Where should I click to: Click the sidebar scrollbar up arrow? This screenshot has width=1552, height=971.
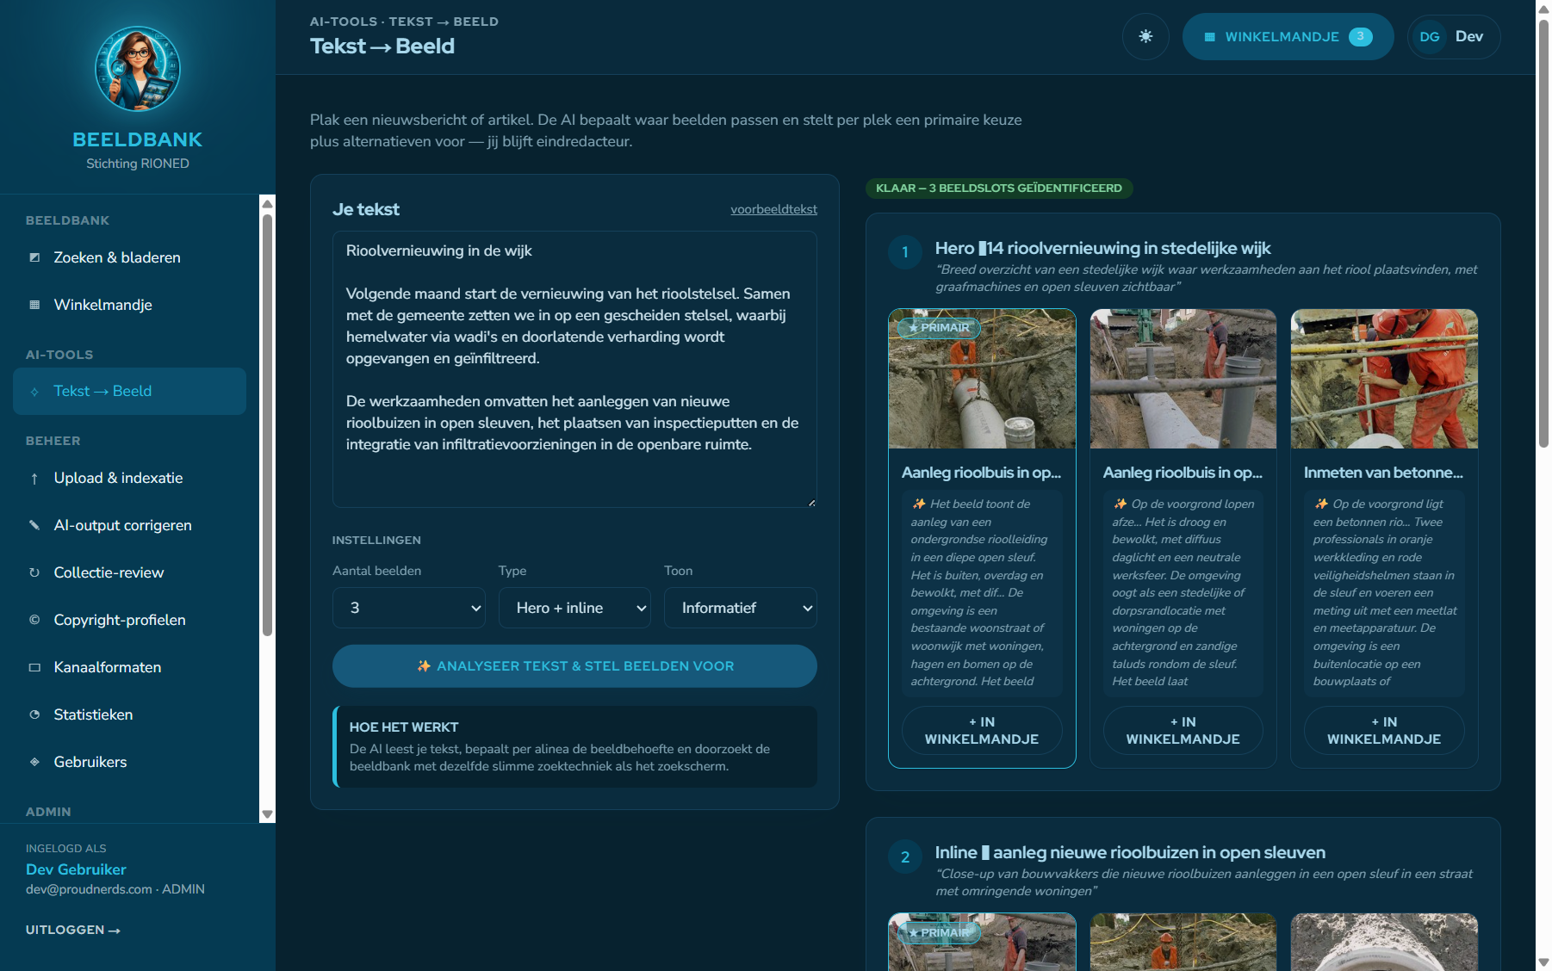coord(268,204)
